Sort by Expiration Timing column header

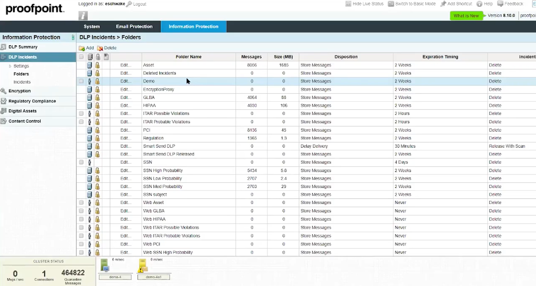440,57
